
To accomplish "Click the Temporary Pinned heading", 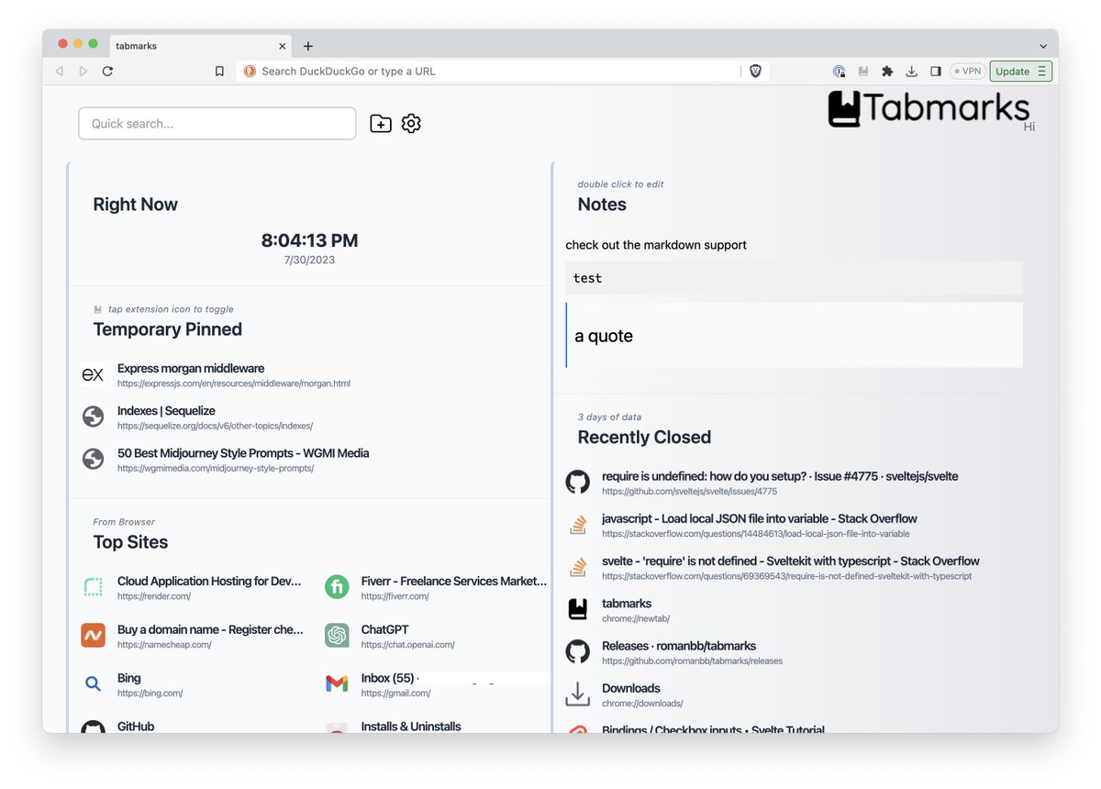I will click(167, 329).
